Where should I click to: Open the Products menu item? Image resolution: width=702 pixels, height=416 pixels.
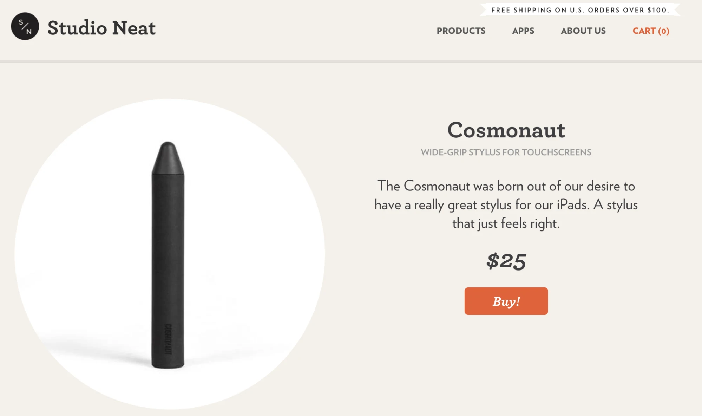click(461, 31)
